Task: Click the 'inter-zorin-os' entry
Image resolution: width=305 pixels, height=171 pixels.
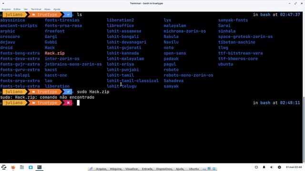Action: [x=62, y=58]
